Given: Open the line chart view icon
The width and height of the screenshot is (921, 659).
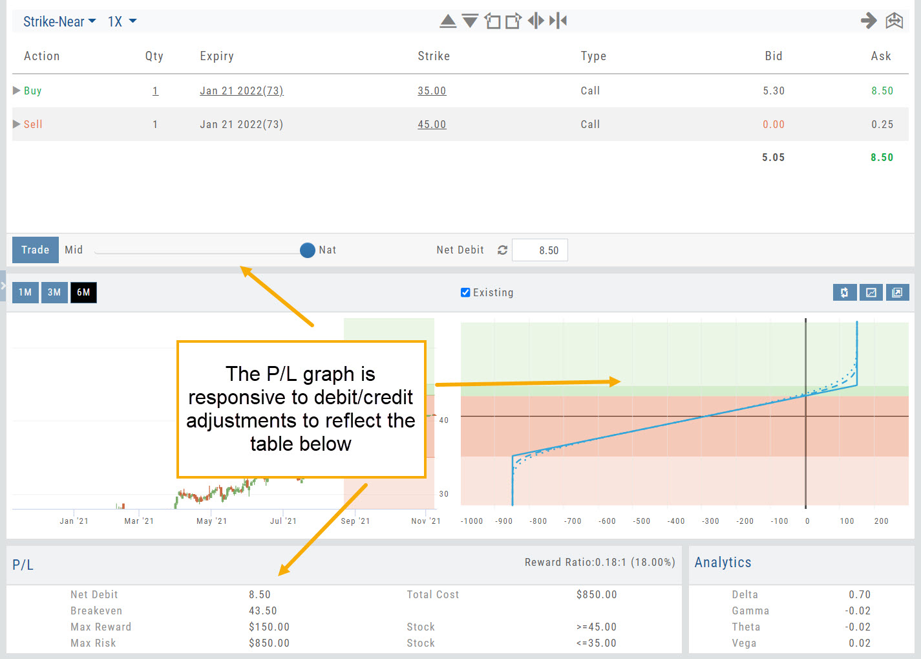Looking at the screenshot, I should (871, 292).
